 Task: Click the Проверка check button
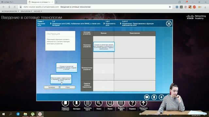click(x=52, y=87)
